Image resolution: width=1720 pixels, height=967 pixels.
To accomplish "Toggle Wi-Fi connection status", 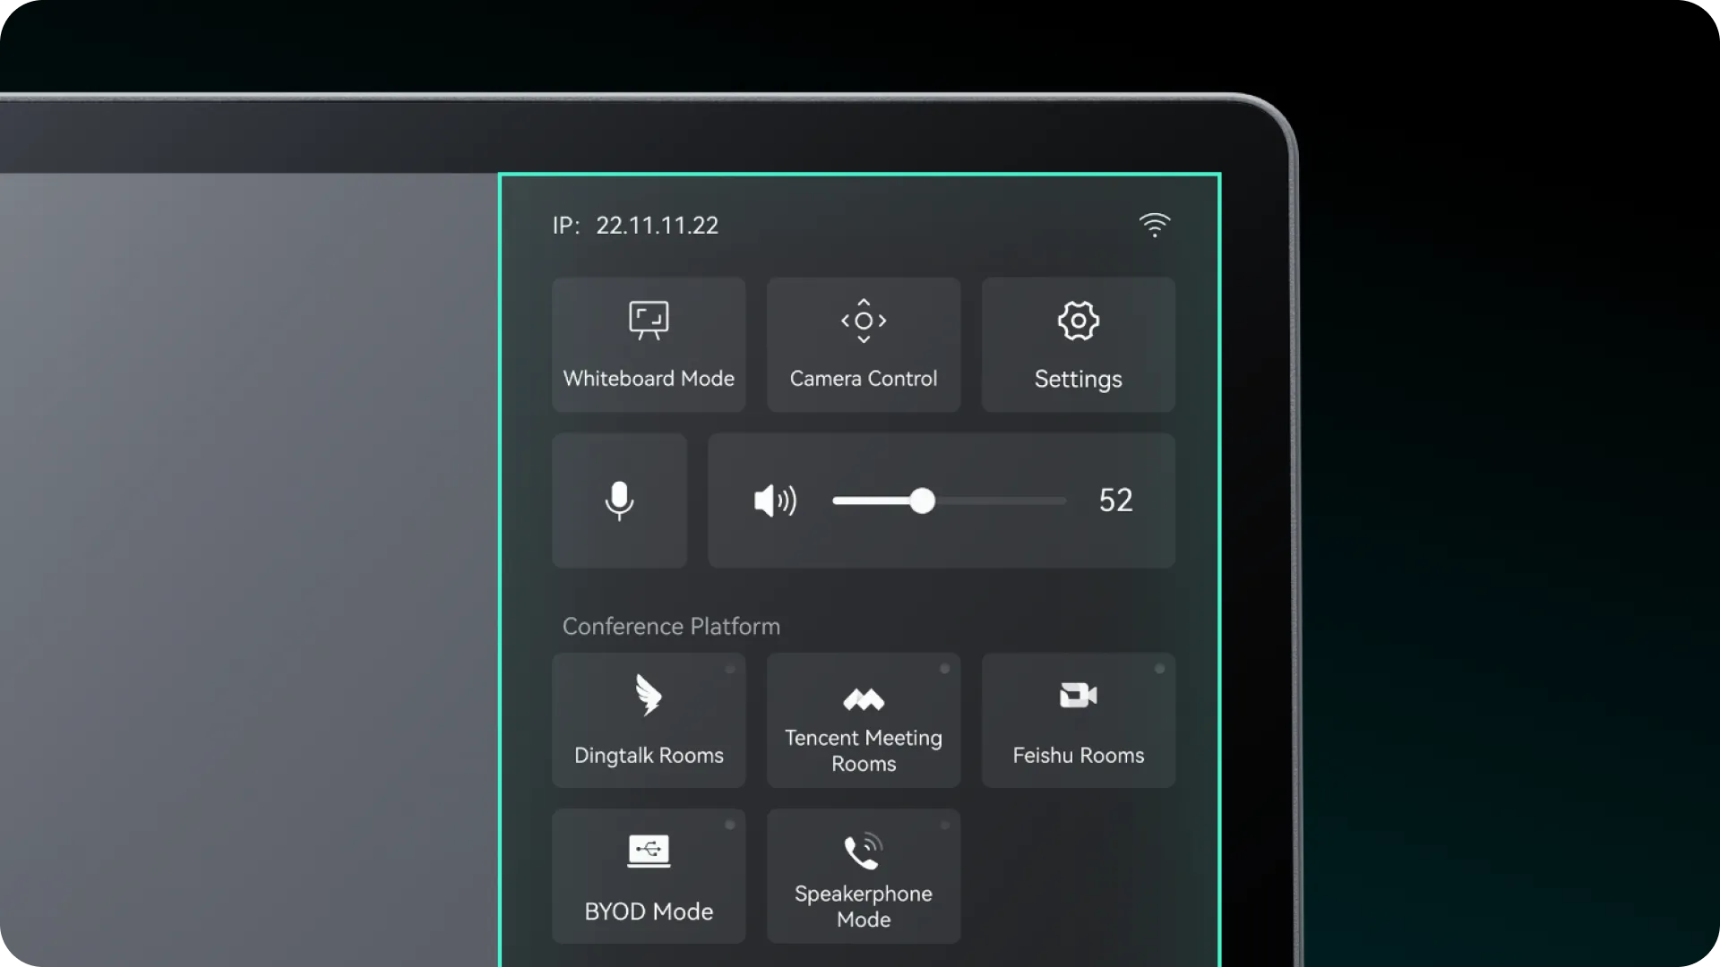I will pos(1154,226).
